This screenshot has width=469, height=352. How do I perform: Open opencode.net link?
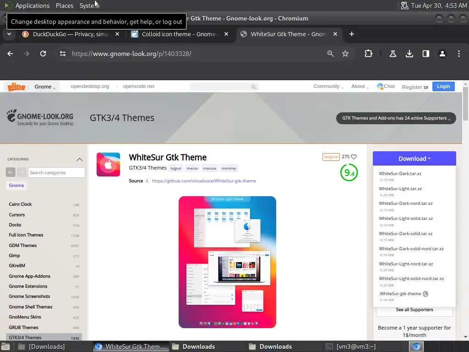139,86
